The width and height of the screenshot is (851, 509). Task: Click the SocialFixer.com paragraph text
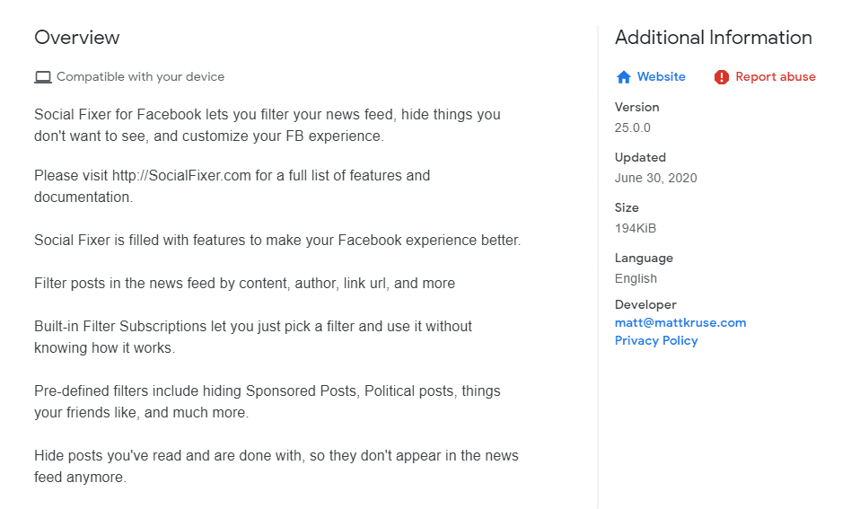[232, 186]
